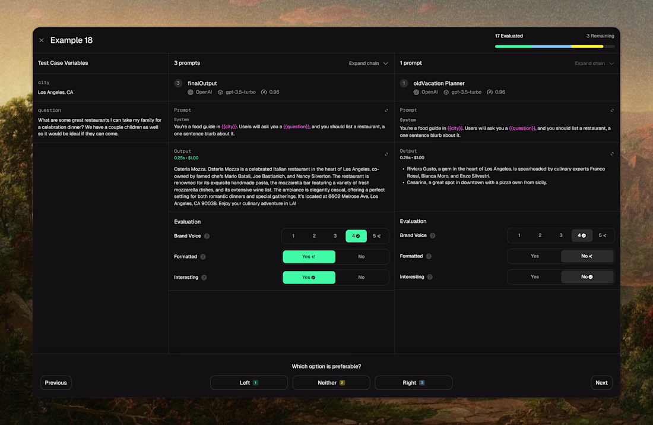
Task: Set left Formatted to No
Action: [x=362, y=257]
